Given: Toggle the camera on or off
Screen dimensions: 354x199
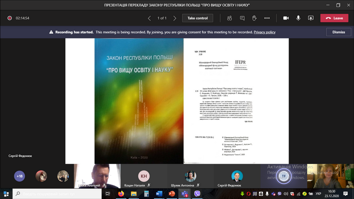Looking at the screenshot, I should (286, 18).
